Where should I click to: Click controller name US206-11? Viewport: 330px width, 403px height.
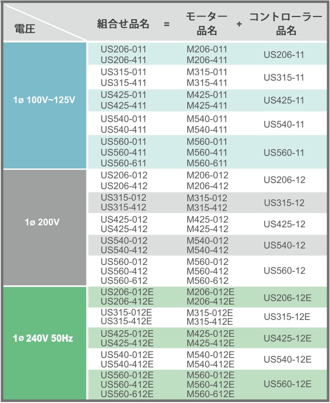[x=284, y=55]
